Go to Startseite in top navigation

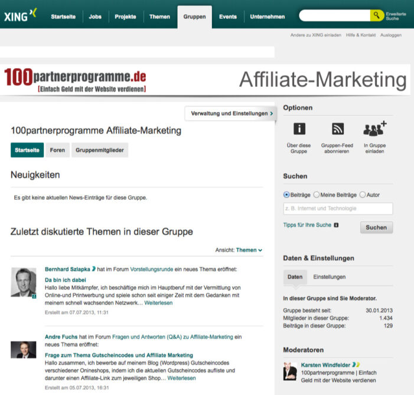63,17
